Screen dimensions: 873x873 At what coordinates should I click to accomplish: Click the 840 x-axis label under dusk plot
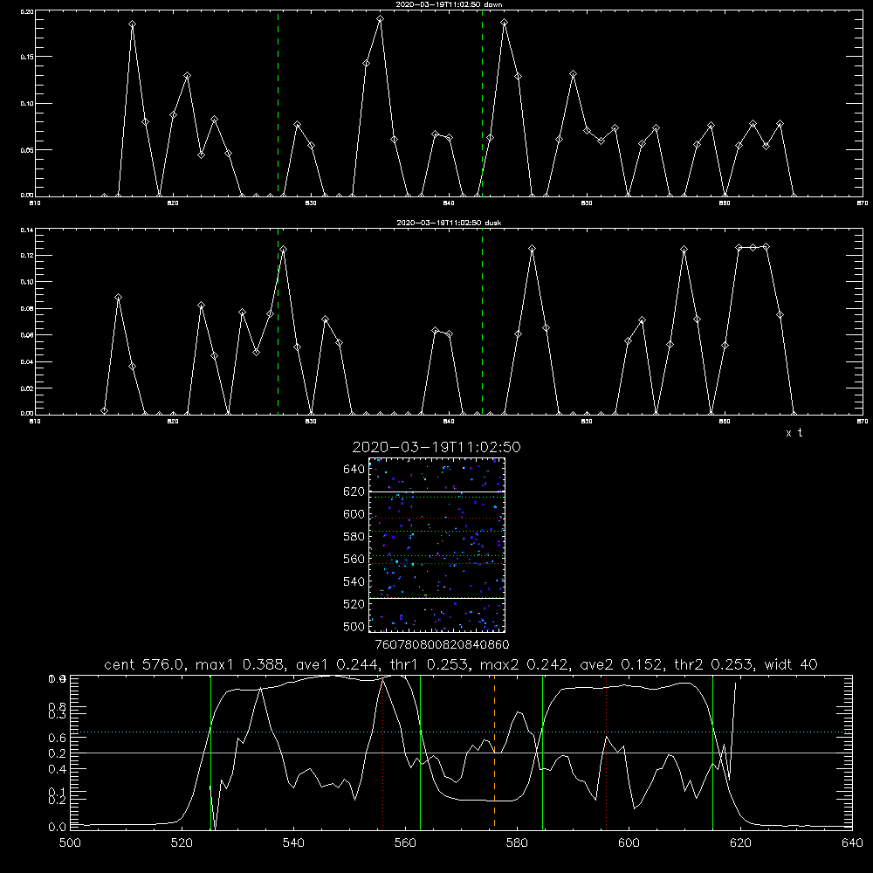(449, 422)
